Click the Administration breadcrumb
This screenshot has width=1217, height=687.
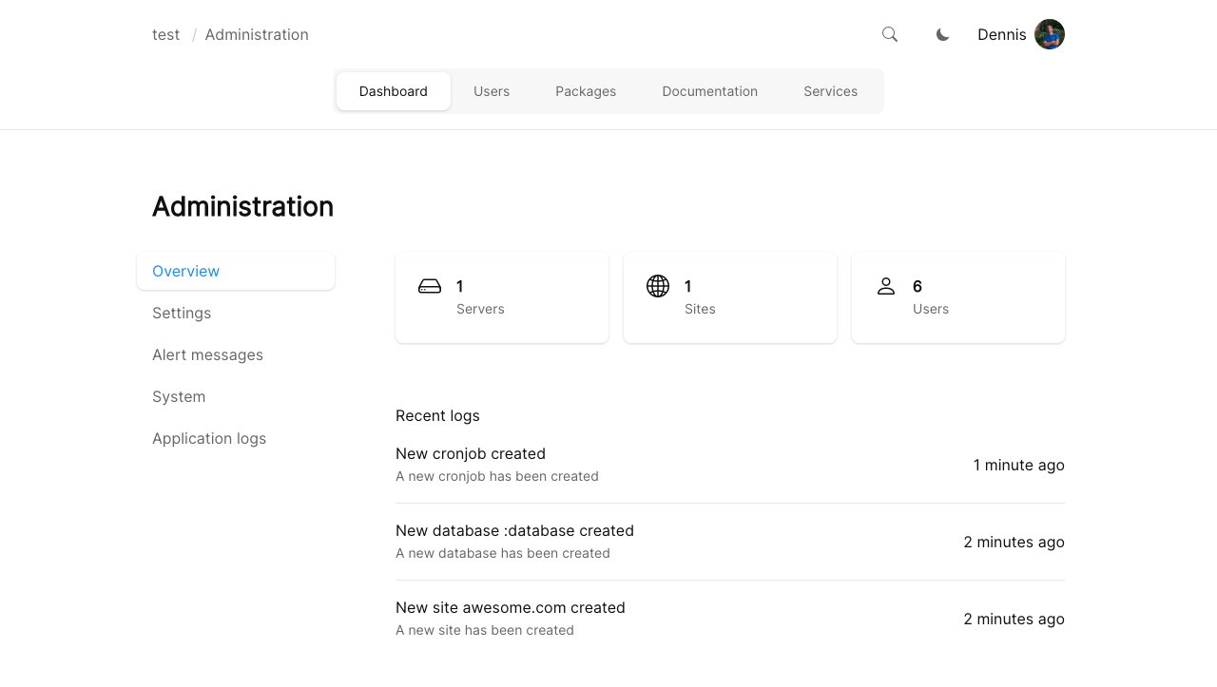tap(257, 34)
